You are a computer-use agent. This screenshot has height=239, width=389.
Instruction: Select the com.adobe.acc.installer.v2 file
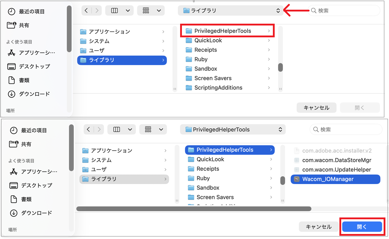point(335,151)
